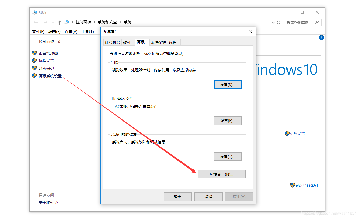Cancel the dialog with 取消
Image resolution: width=359 pixels, height=218 pixels.
tap(208, 197)
